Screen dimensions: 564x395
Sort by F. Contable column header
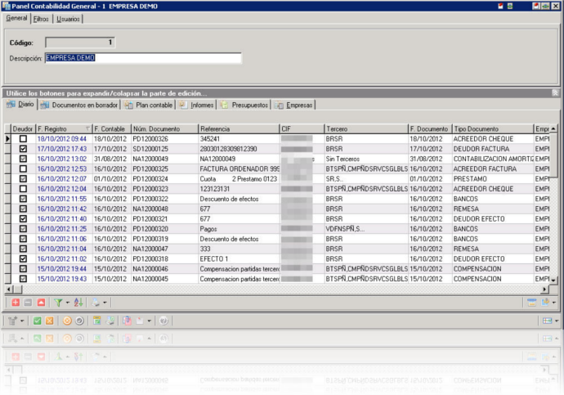111,128
